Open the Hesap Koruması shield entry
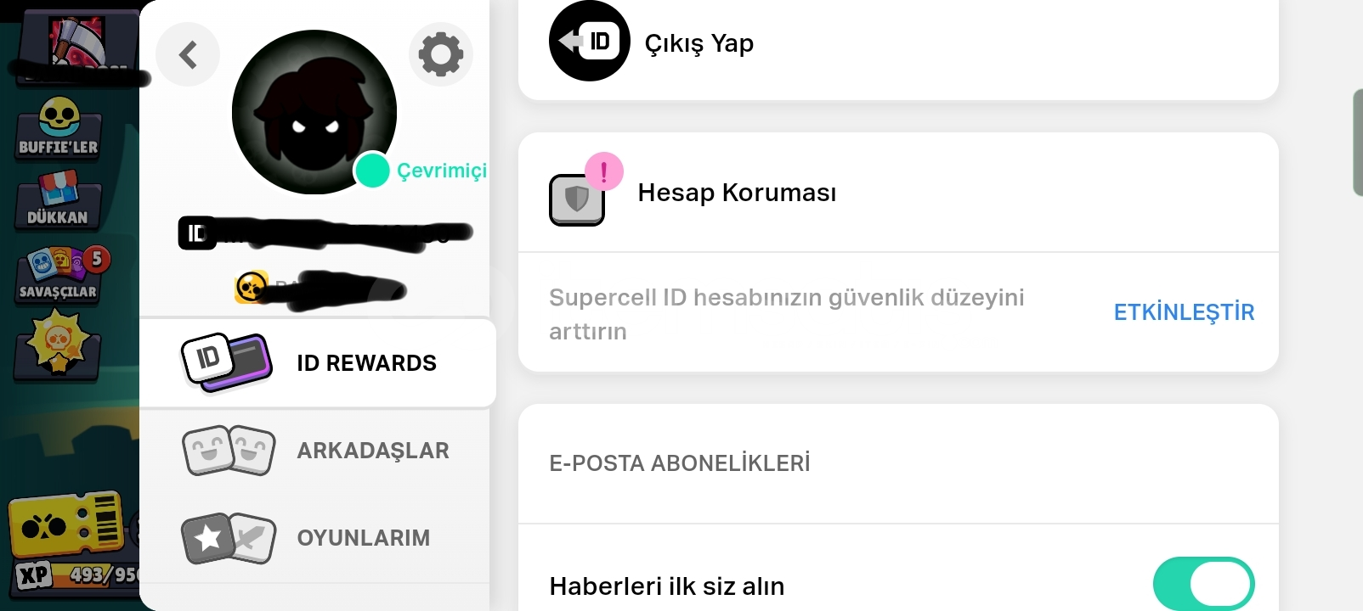Viewport: 1363px width, 611px height. tap(898, 193)
